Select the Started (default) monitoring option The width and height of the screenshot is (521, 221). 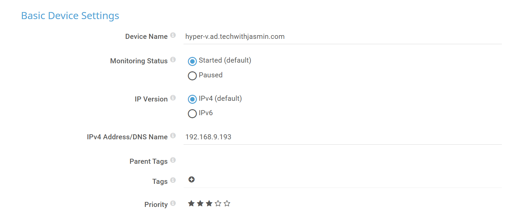click(192, 61)
